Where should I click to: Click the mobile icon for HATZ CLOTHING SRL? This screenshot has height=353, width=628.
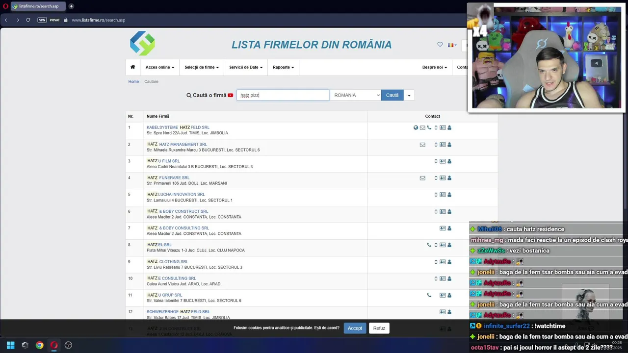(436, 262)
